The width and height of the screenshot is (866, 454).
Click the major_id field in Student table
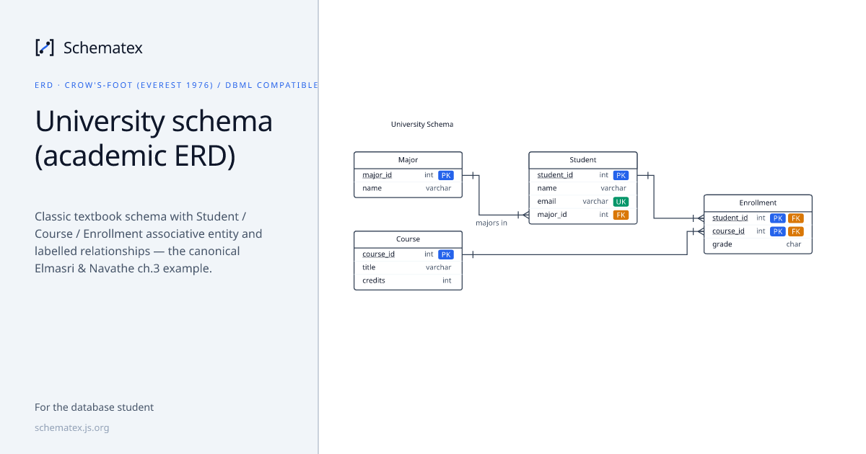tap(583, 215)
